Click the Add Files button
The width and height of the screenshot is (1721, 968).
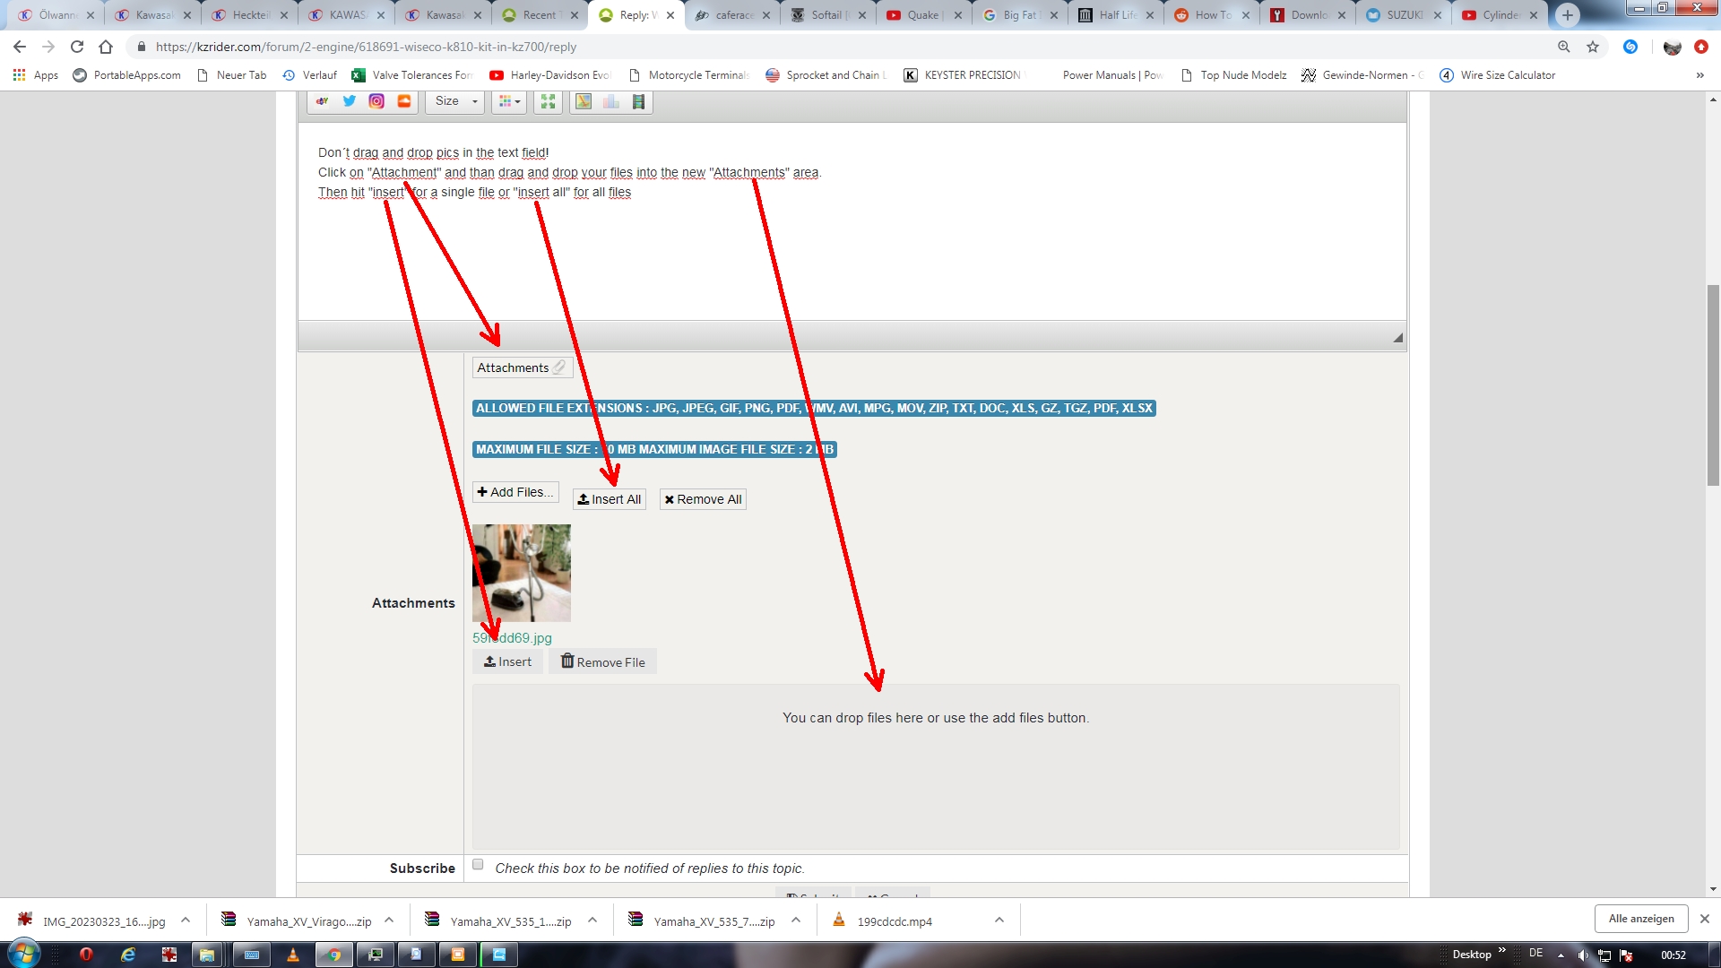515,492
